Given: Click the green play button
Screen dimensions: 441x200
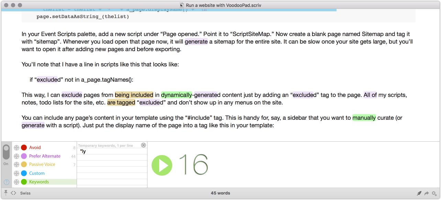Looking at the screenshot, I should (162, 166).
